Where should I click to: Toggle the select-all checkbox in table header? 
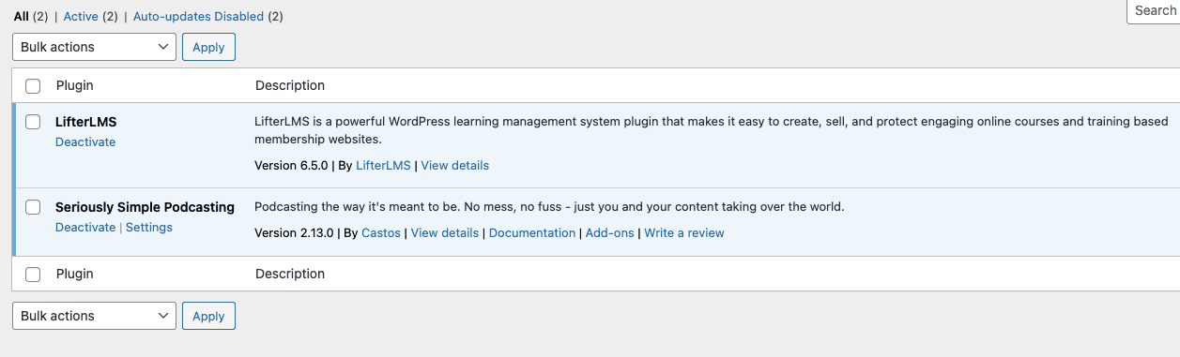click(x=33, y=86)
